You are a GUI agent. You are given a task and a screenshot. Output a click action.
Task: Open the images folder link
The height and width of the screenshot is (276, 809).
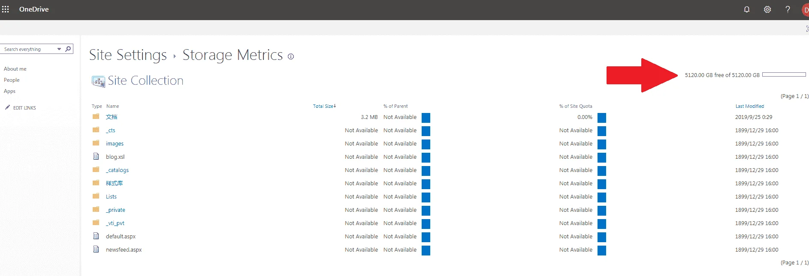[115, 143]
